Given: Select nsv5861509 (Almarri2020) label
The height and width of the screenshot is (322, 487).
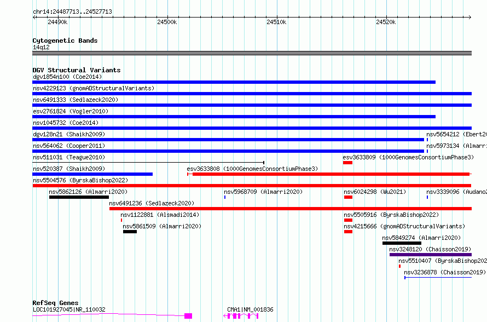Looking at the screenshot, I should point(162,226).
